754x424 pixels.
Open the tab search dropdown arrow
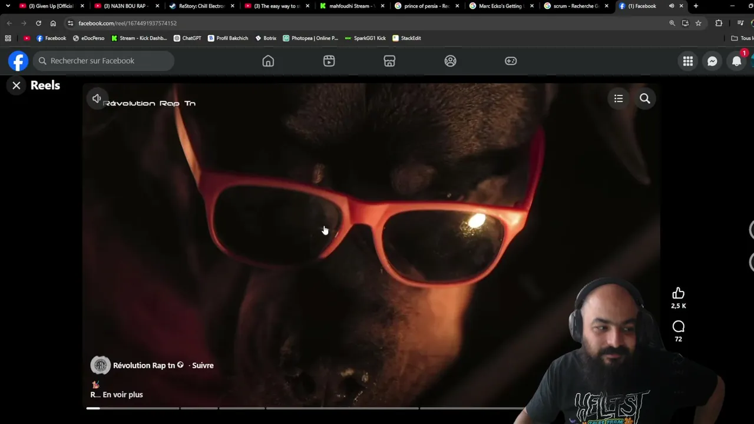(8, 6)
